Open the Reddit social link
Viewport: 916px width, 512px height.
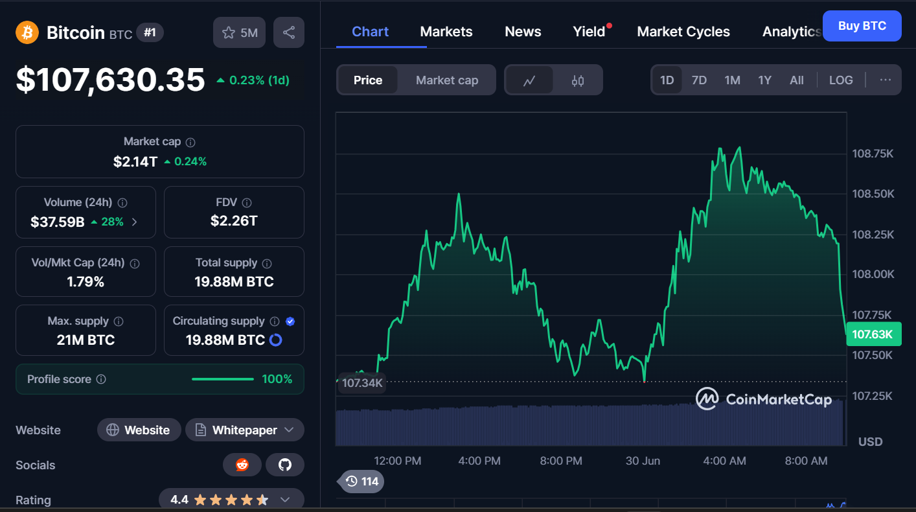242,465
